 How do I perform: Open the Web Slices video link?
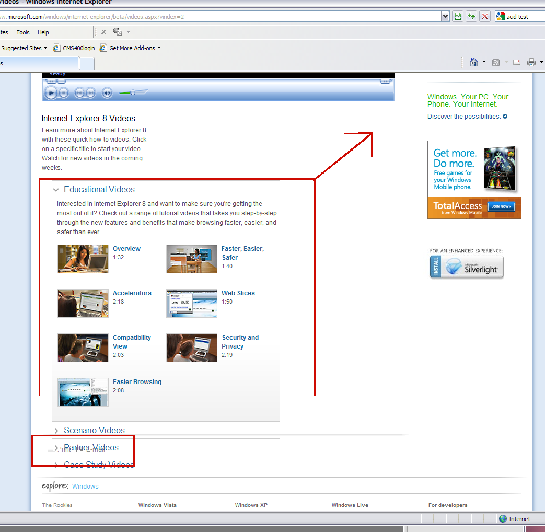238,293
